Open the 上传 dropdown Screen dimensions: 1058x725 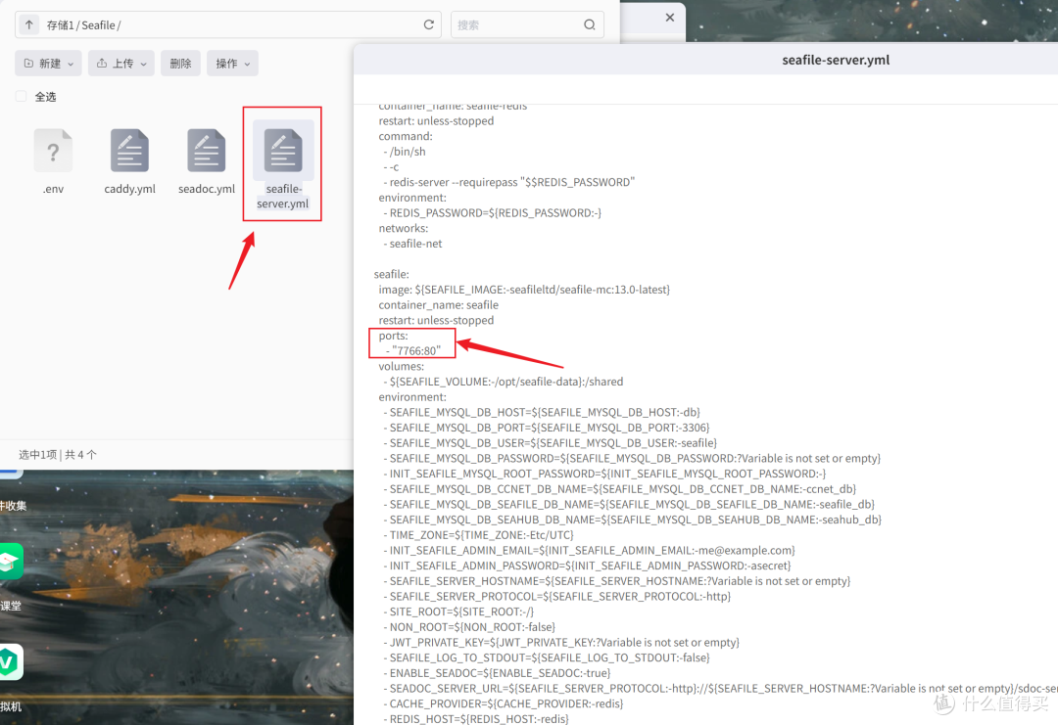(x=121, y=64)
